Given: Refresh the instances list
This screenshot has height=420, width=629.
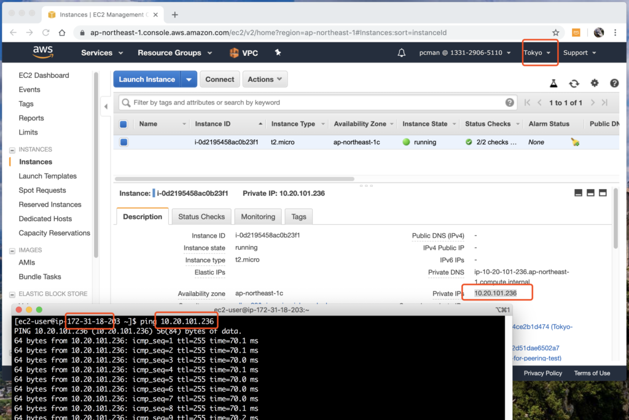Looking at the screenshot, I should coord(574,83).
